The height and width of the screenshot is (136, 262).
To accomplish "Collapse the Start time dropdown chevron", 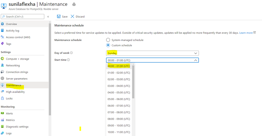I will 196,60.
